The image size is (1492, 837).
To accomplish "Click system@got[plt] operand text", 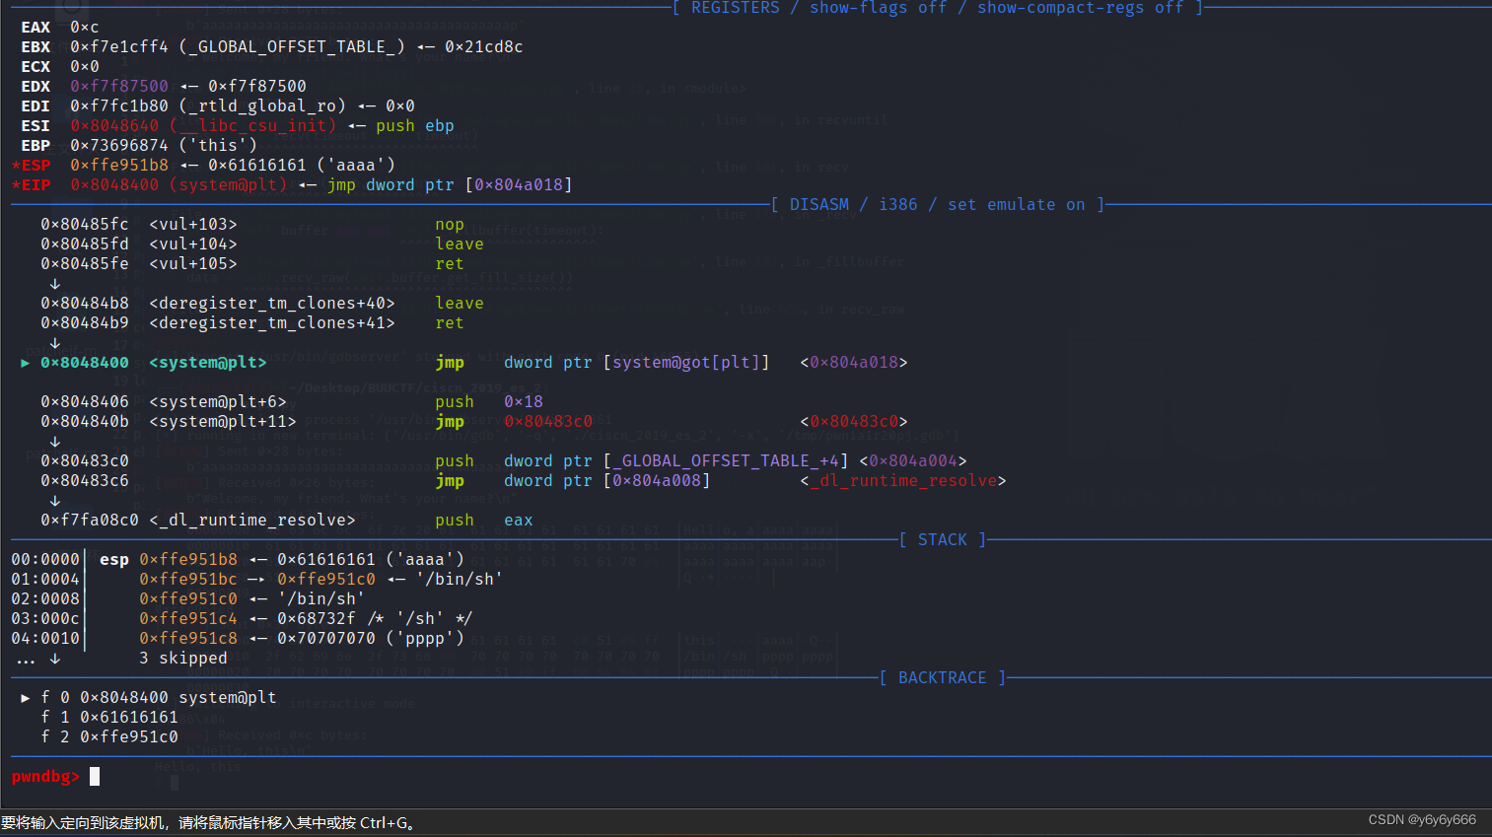I will pyautogui.click(x=686, y=363).
